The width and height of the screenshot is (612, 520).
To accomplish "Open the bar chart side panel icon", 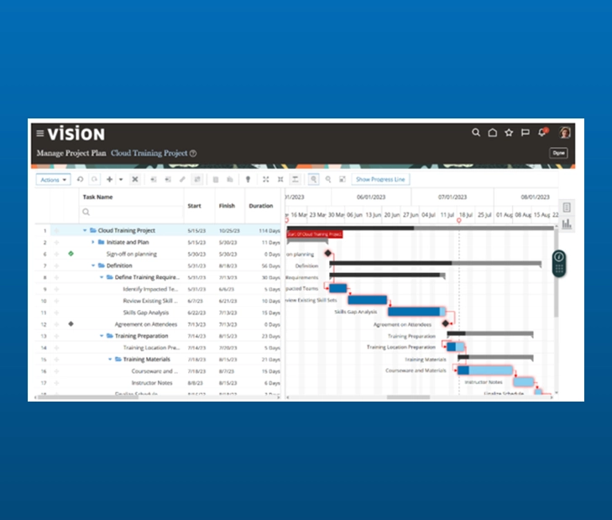I will click(x=566, y=224).
